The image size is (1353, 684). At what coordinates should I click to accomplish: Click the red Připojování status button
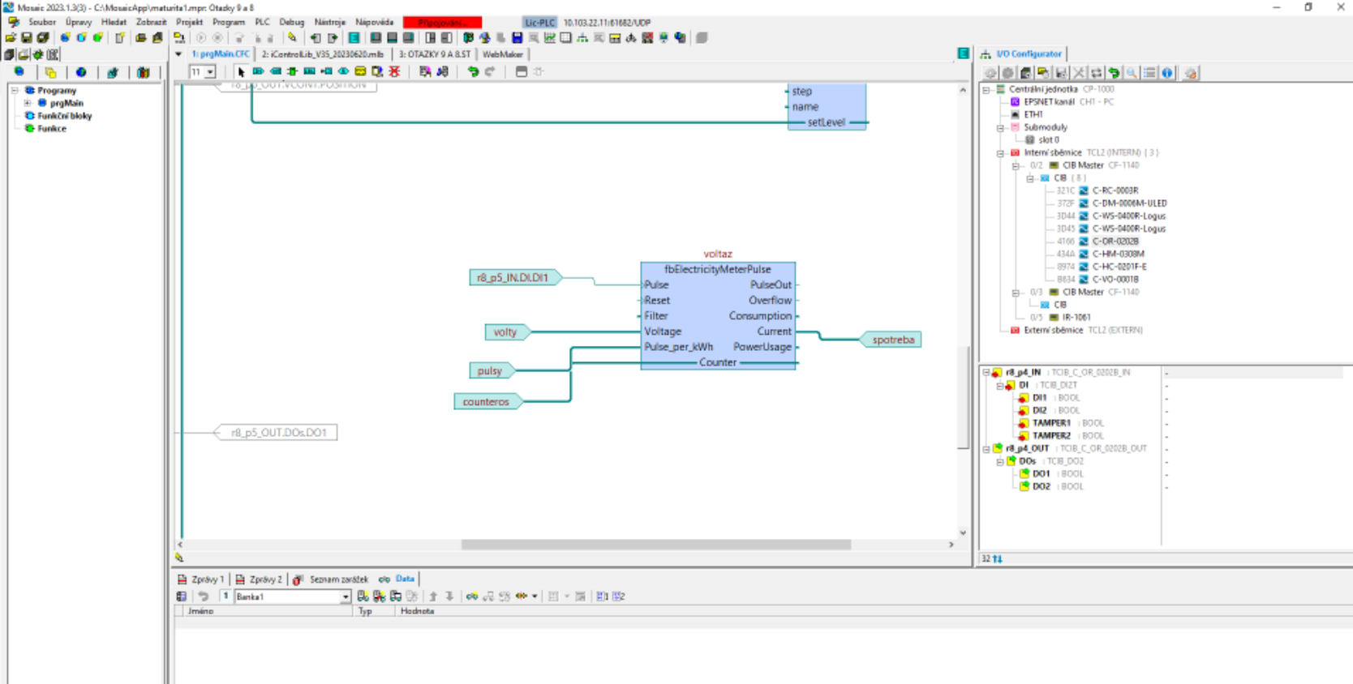coord(442,22)
